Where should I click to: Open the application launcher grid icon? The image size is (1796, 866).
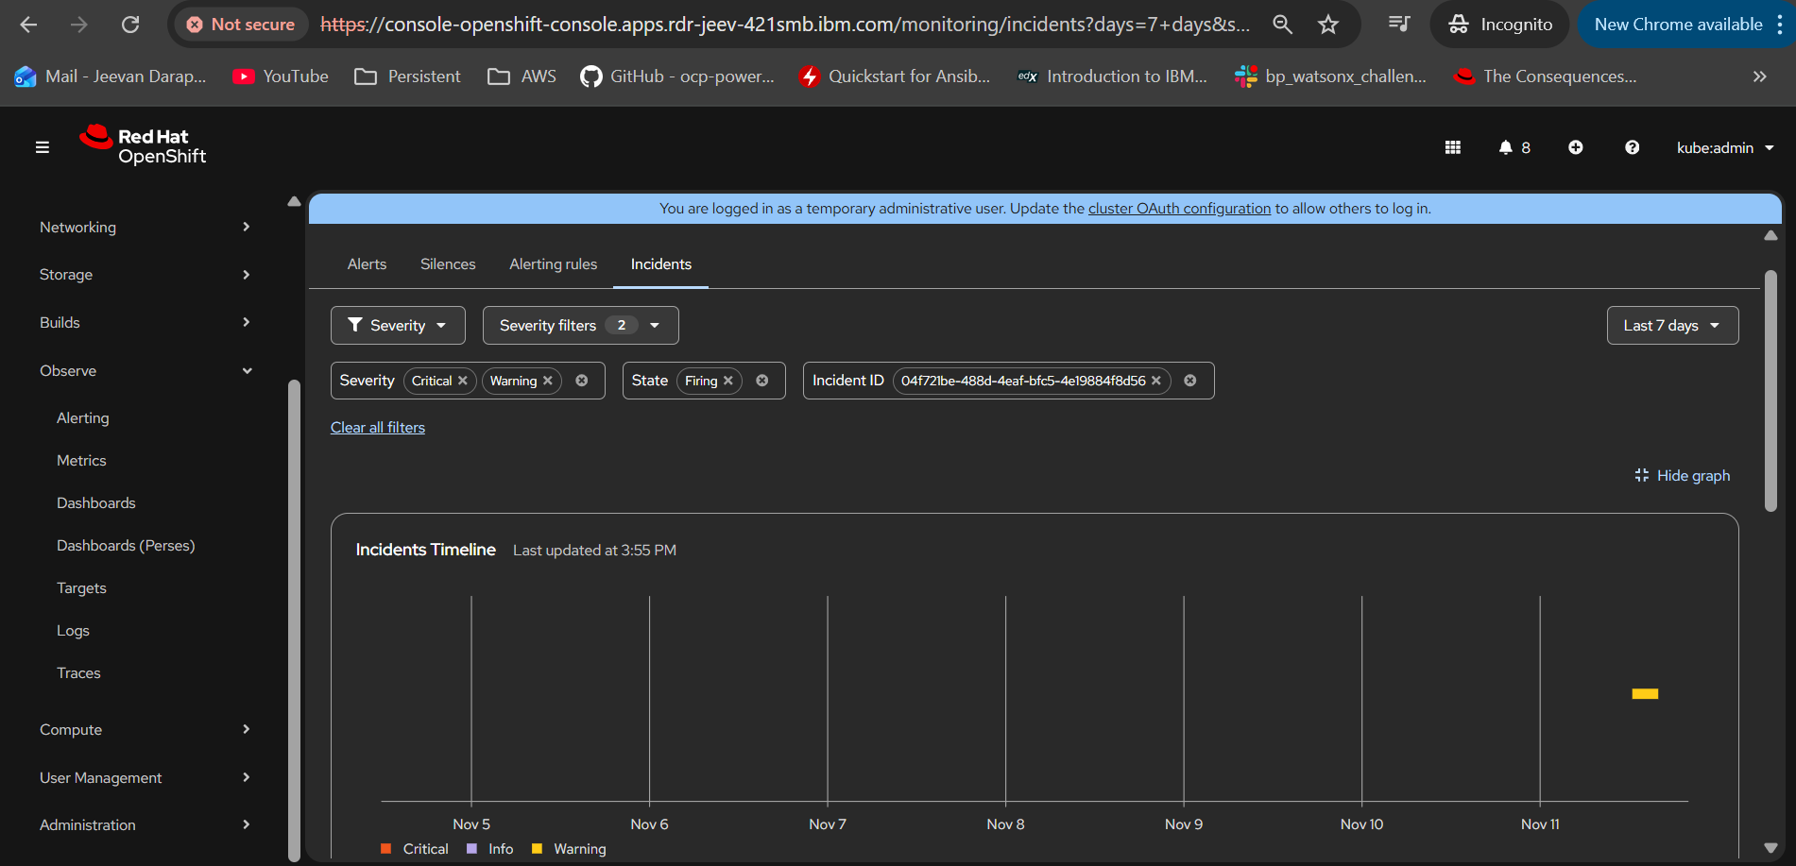[1453, 147]
